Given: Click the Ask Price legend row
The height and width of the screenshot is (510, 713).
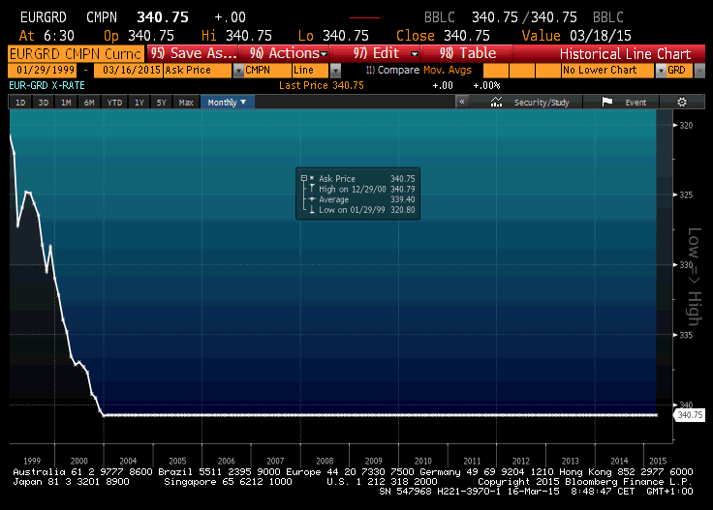Looking at the screenshot, I should point(358,178).
